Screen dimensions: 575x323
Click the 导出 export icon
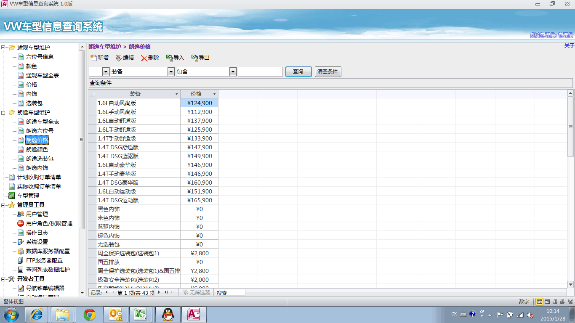pos(195,58)
